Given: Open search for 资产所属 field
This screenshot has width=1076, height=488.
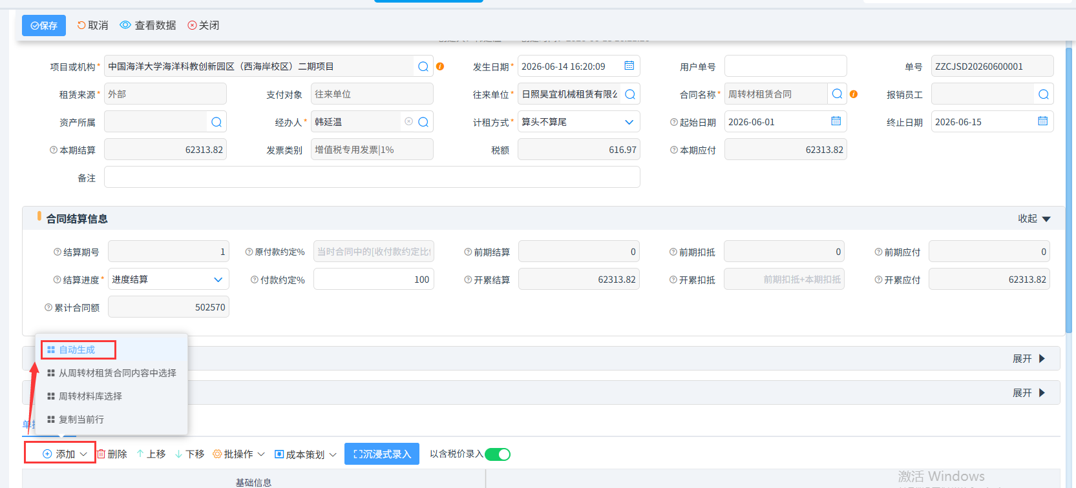Looking at the screenshot, I should pos(216,122).
